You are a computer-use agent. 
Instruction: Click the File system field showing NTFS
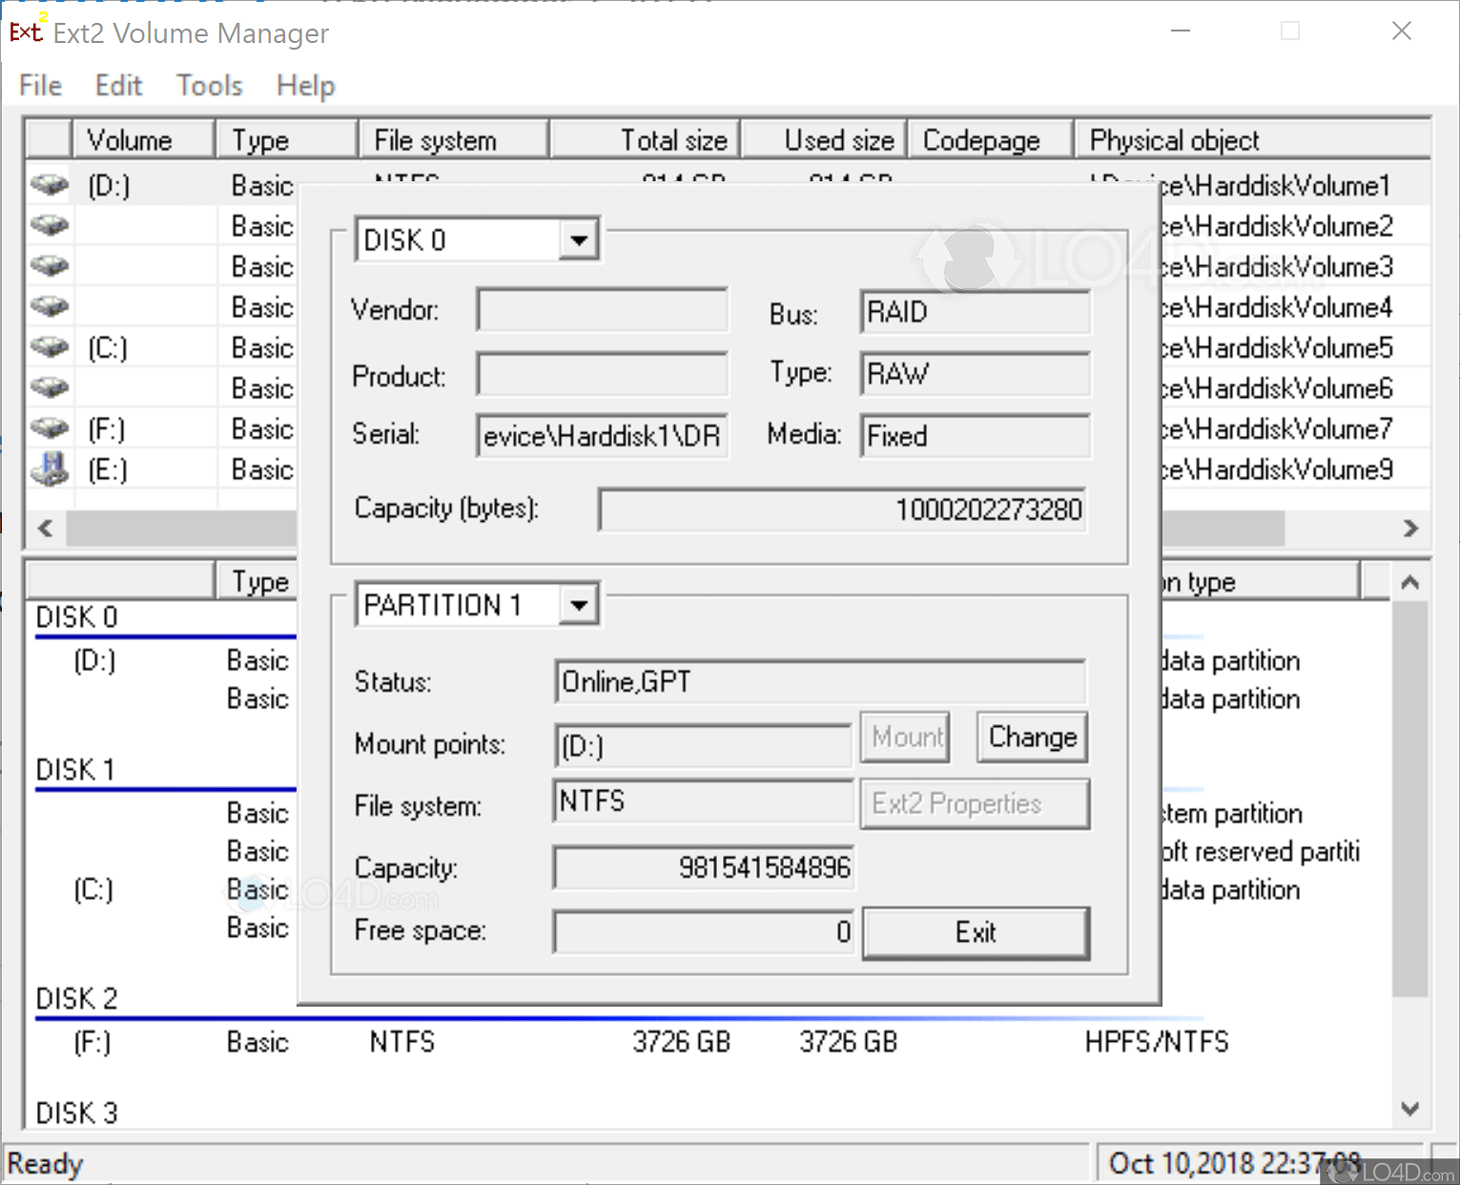(x=703, y=801)
